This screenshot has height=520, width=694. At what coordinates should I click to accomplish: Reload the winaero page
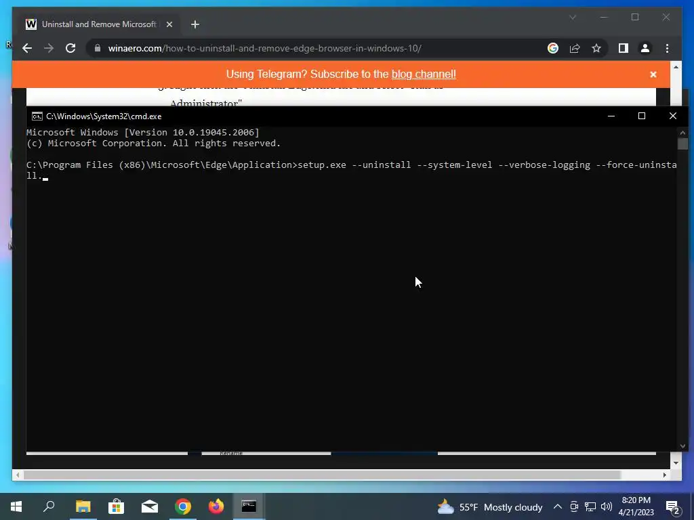[x=70, y=48]
